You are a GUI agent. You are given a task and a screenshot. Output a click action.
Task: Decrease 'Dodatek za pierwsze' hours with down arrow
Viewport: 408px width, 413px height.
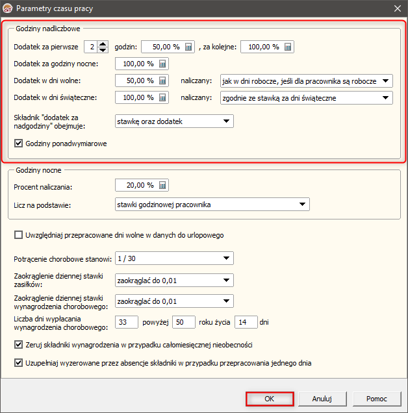click(103, 50)
